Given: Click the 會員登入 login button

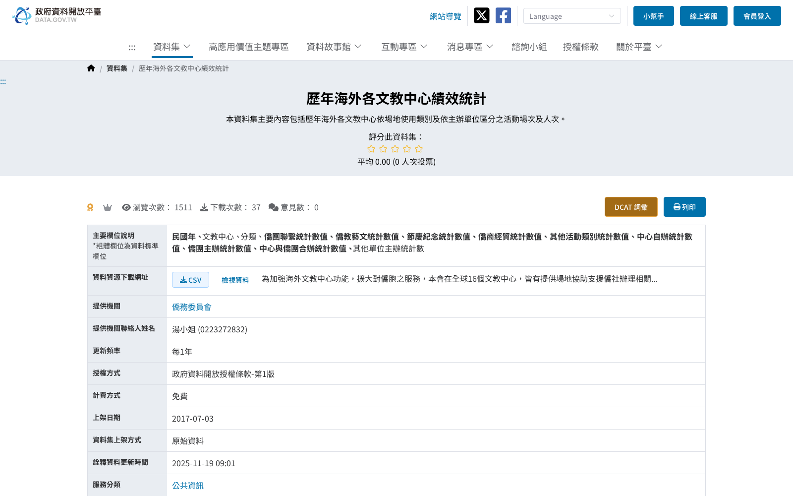Looking at the screenshot, I should click(x=757, y=16).
